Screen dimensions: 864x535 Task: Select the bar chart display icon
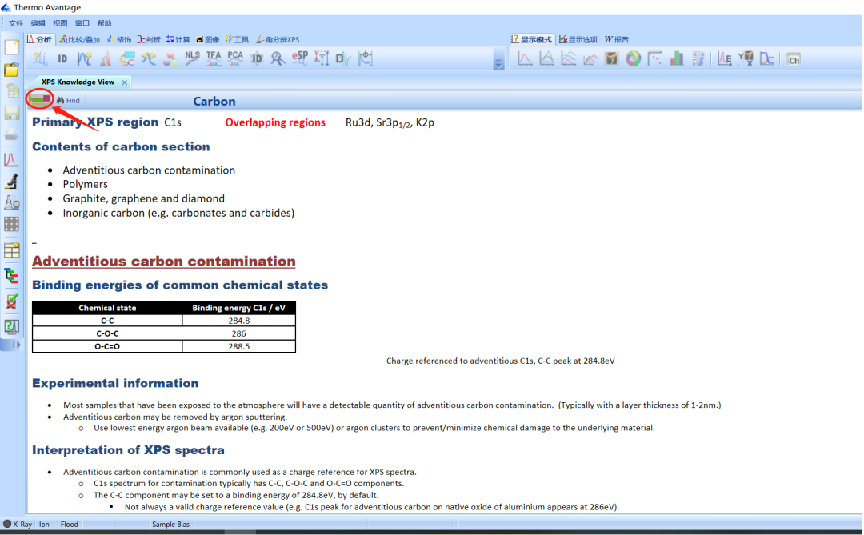(x=676, y=58)
